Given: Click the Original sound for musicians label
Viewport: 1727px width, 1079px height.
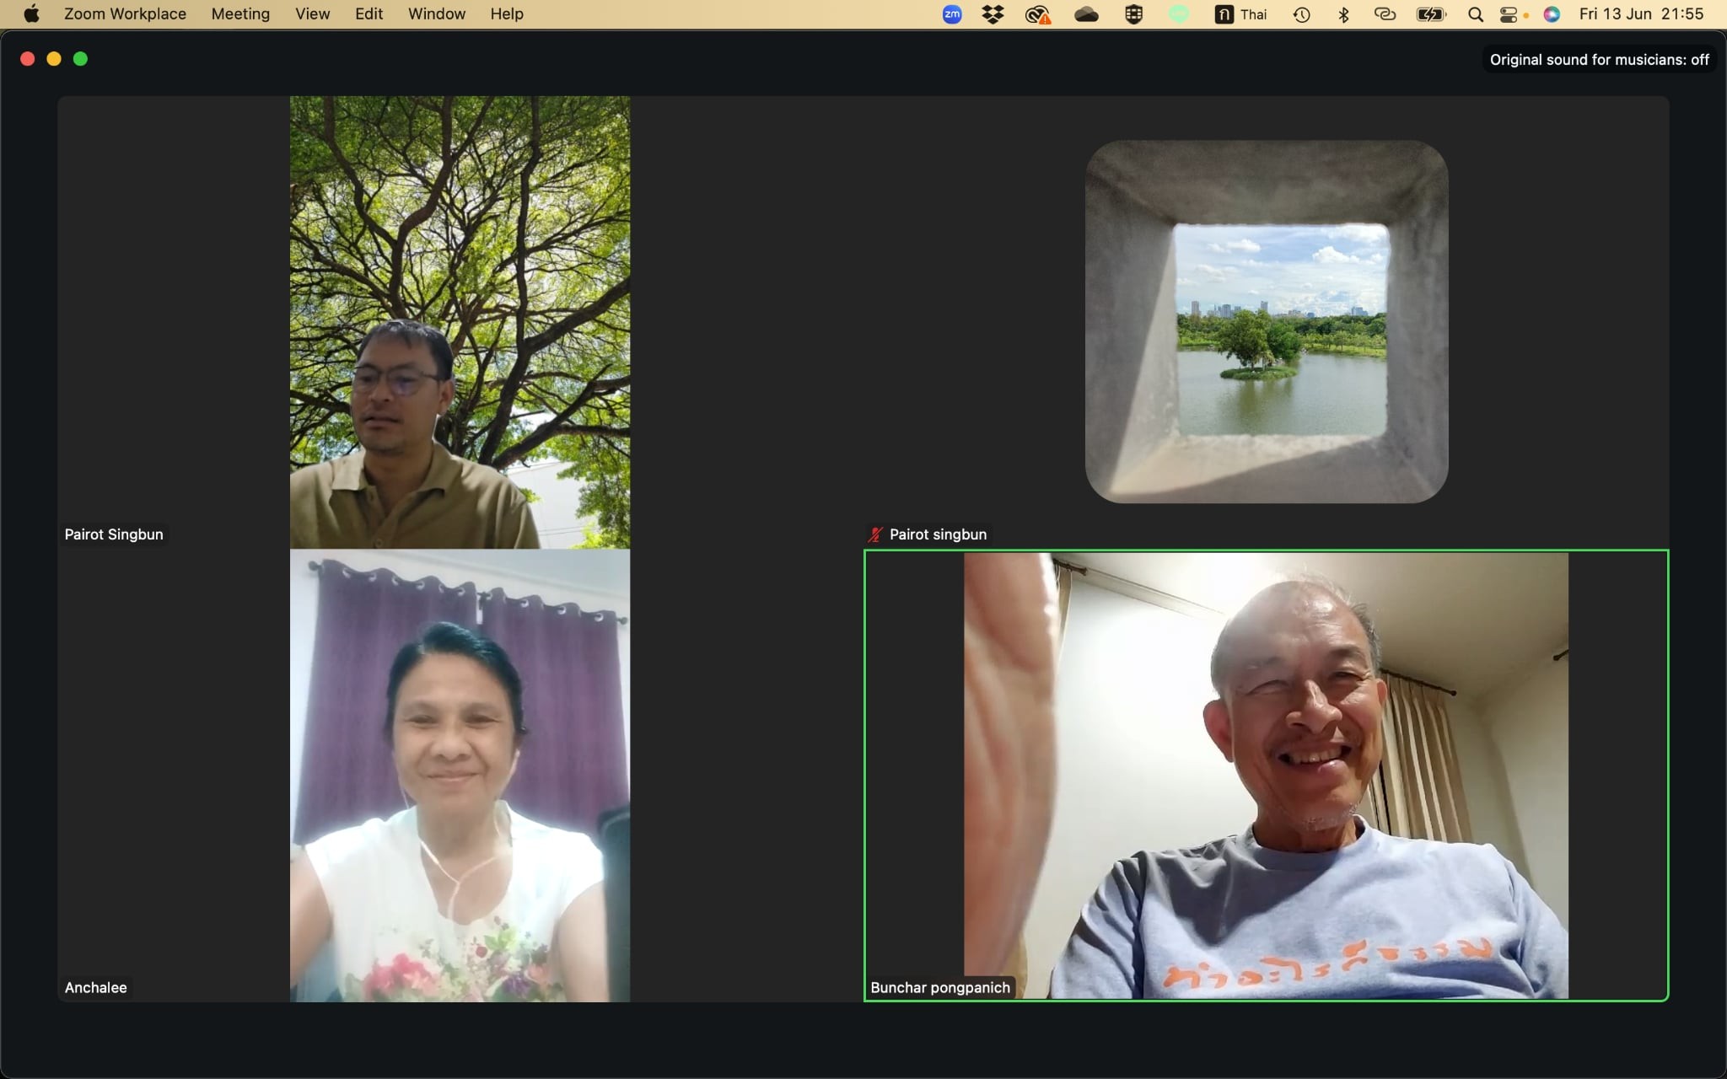Looking at the screenshot, I should click(x=1598, y=60).
